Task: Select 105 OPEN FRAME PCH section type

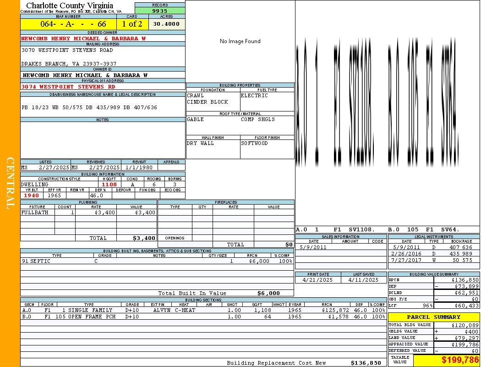Action: click(86, 317)
